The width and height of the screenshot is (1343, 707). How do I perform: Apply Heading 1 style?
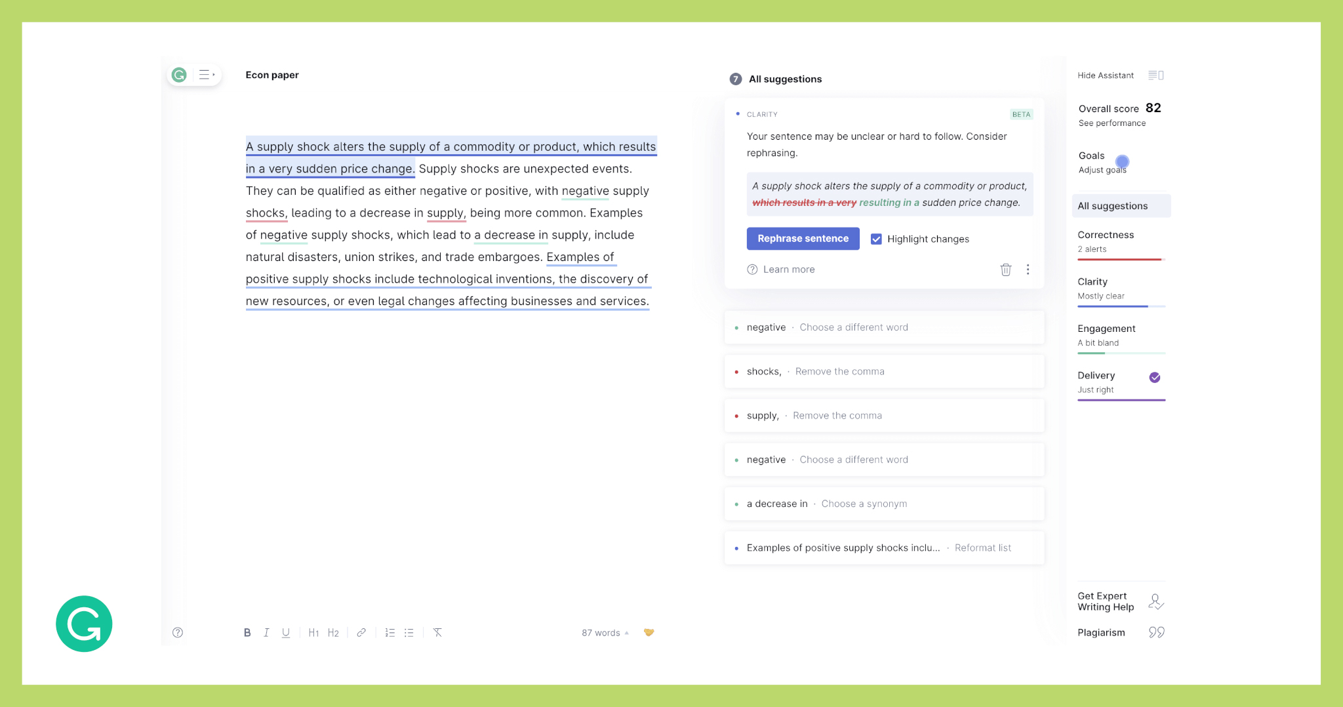[x=313, y=633]
